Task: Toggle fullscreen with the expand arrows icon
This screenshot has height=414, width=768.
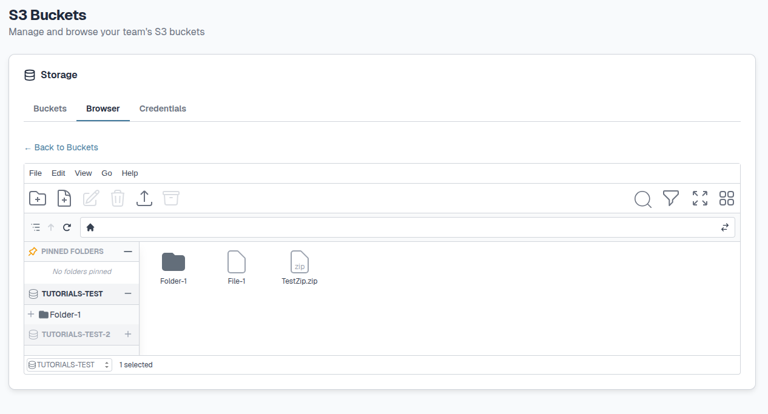Action: point(700,198)
